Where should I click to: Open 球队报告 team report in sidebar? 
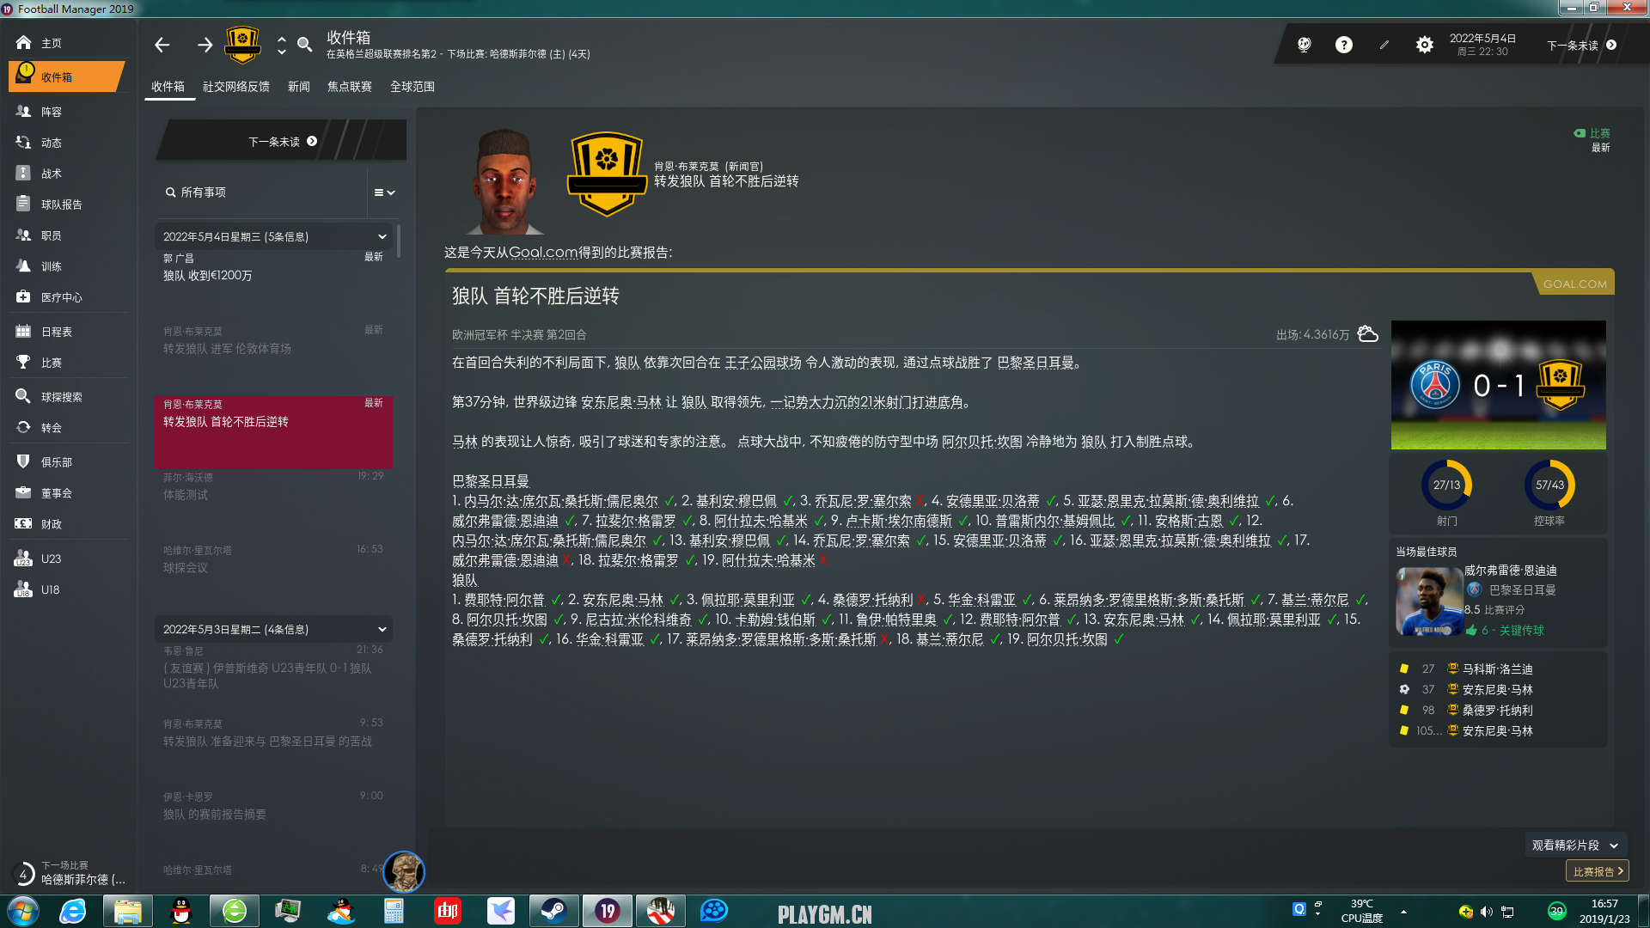(69, 205)
